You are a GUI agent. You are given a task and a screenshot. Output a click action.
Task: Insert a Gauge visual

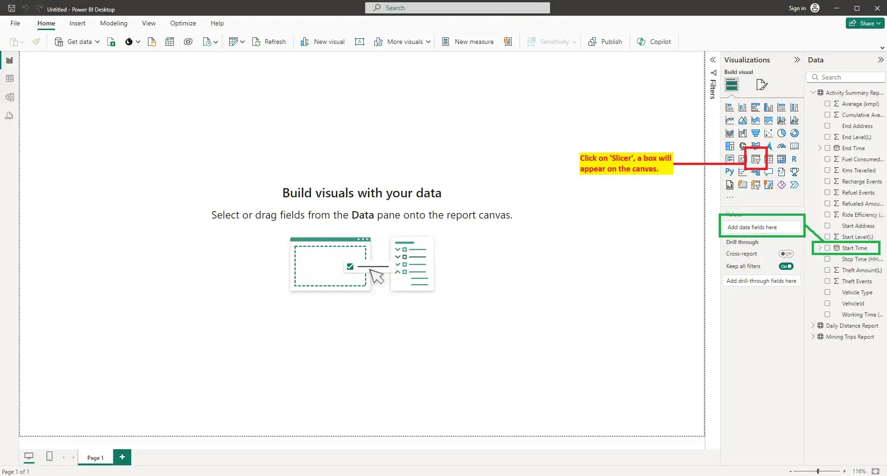coord(782,146)
